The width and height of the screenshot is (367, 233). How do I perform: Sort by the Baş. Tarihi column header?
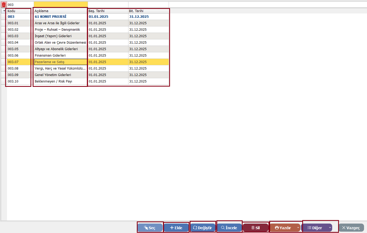click(108, 11)
